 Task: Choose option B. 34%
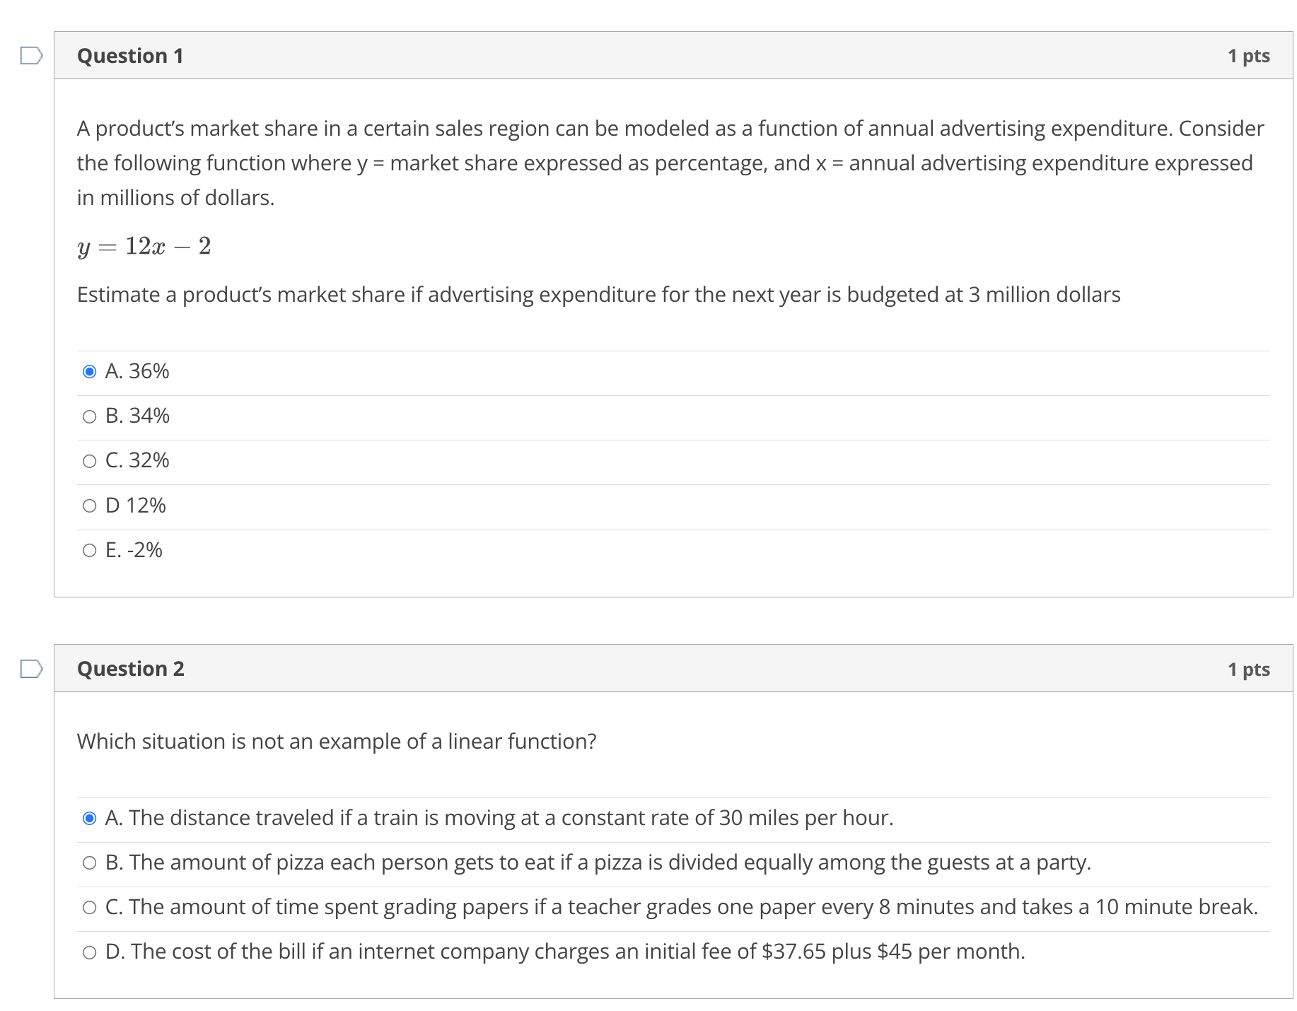point(89,416)
